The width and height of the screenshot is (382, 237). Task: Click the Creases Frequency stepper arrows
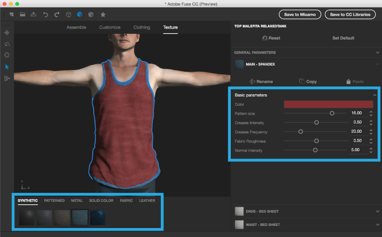371,132
